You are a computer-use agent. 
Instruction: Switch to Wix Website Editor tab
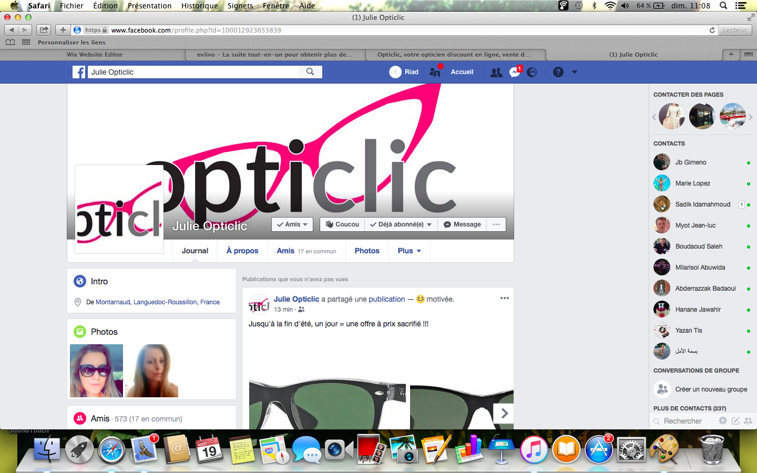pyautogui.click(x=95, y=55)
